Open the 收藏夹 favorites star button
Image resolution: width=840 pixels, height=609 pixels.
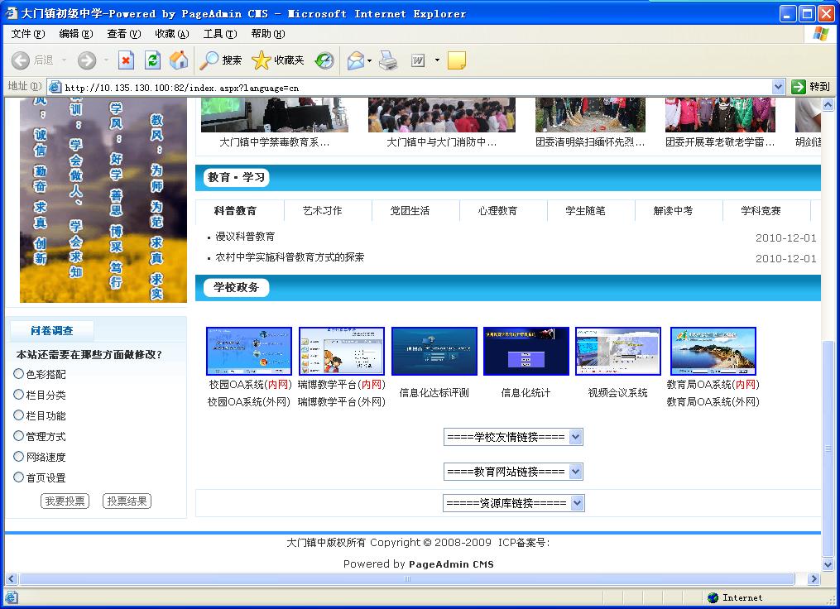278,60
